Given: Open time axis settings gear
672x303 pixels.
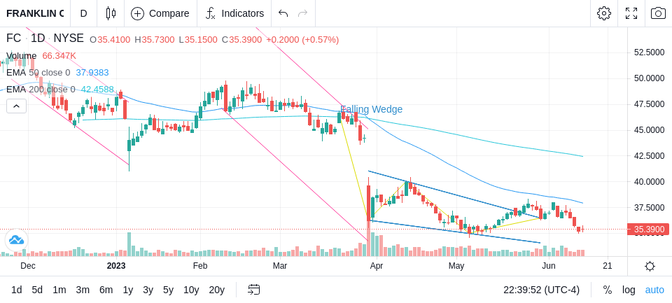Looking at the screenshot, I should click(x=650, y=266).
